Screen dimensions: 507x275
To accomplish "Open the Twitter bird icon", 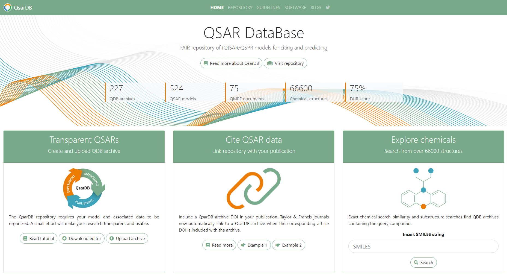I will [328, 7].
